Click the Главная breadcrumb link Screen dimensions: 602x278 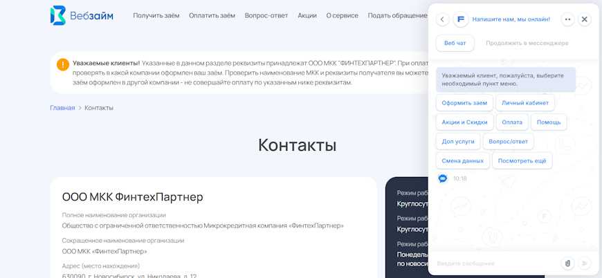[62, 108]
